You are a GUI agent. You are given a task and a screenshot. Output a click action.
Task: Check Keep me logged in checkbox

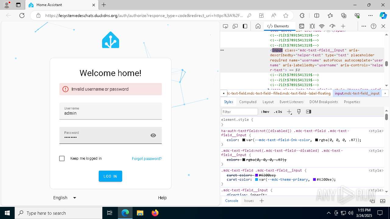click(x=62, y=158)
